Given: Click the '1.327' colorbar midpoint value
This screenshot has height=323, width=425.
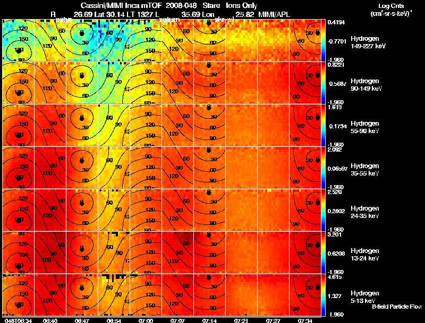Looking at the screenshot, I should [335, 296].
